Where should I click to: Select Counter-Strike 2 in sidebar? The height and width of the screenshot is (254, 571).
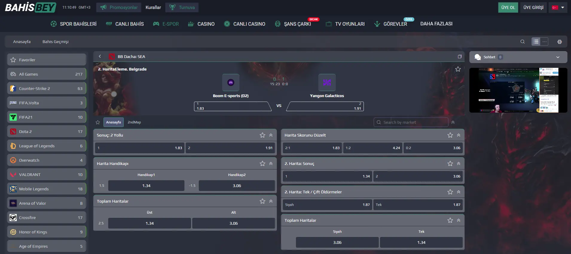[47, 88]
